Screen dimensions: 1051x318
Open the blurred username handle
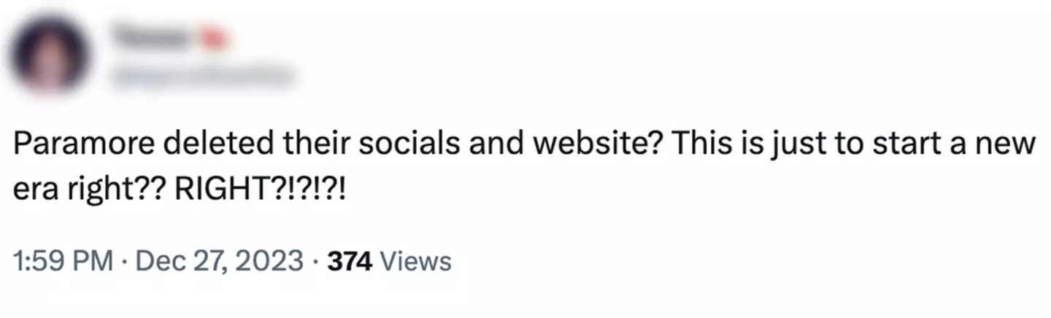[201, 75]
